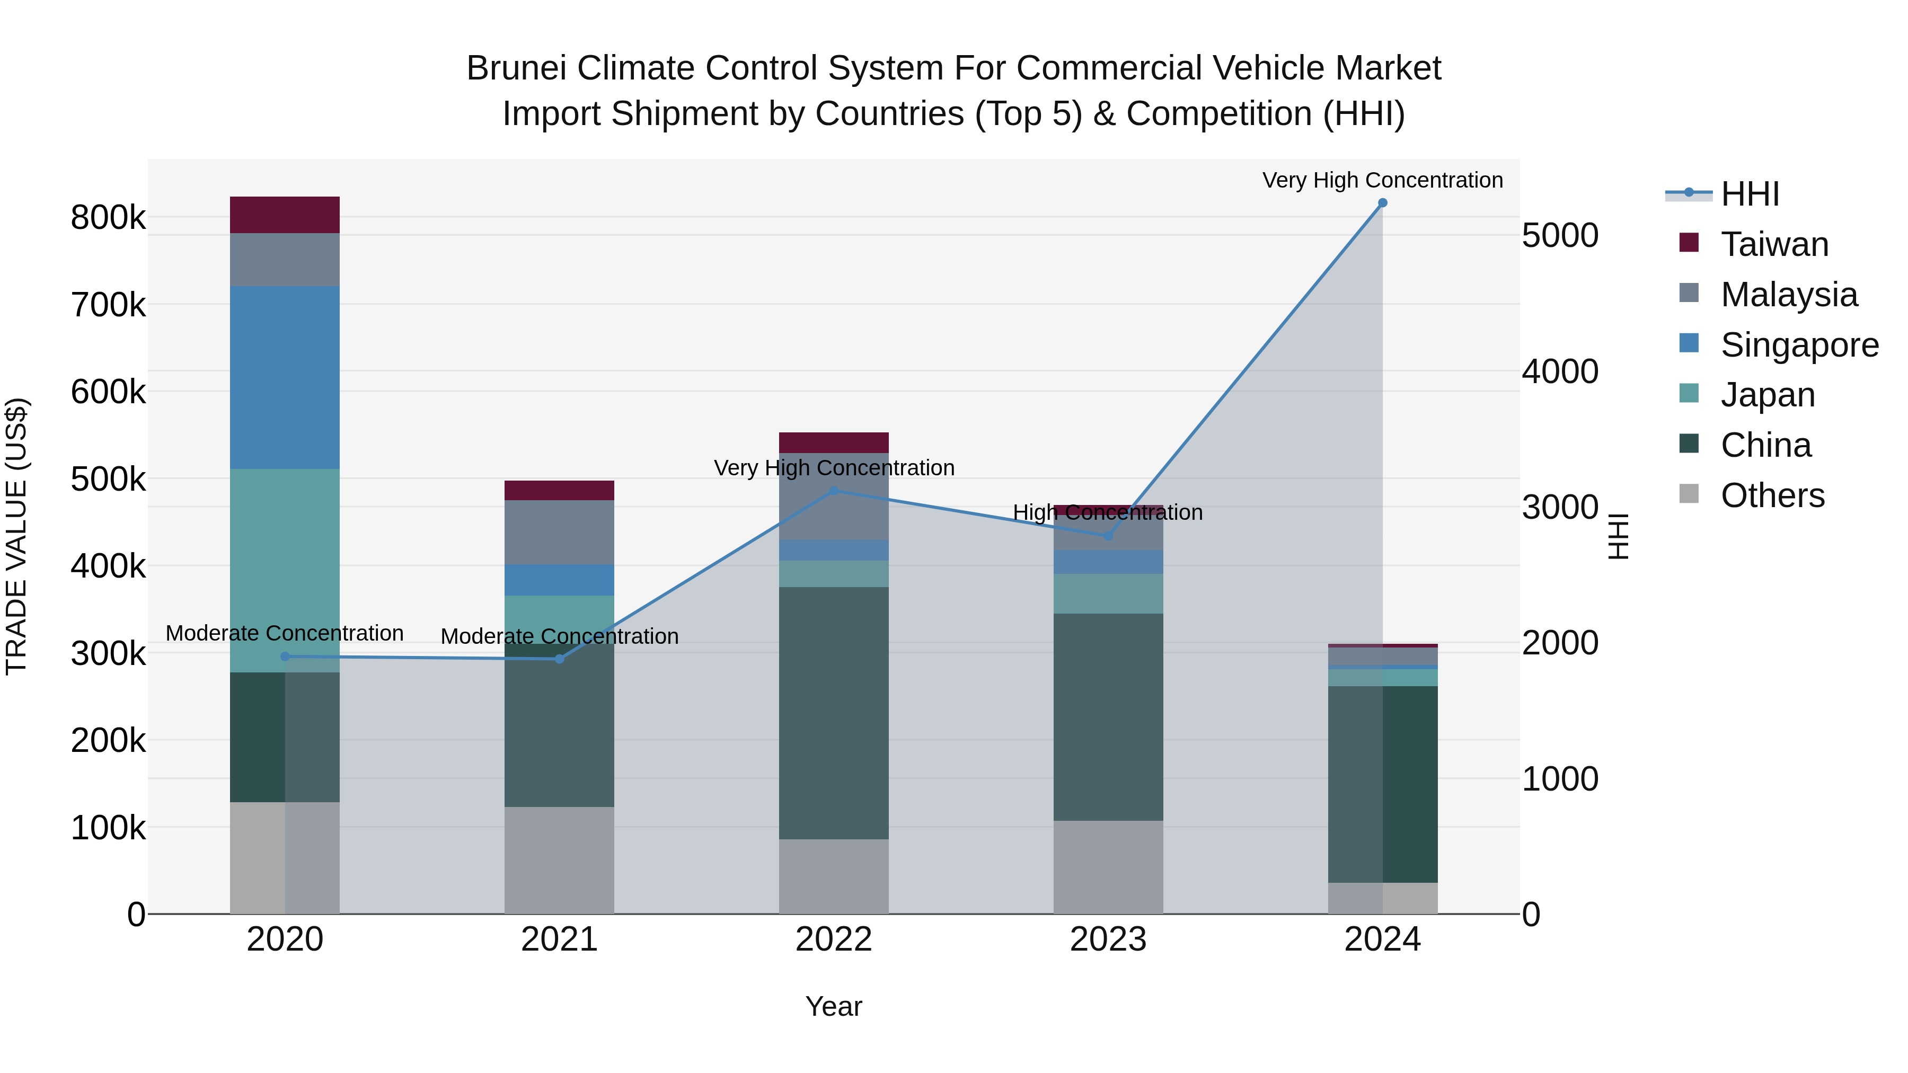1908x1073 pixels.
Task: Click the 1000 HHI axis tick
Action: 1561,779
